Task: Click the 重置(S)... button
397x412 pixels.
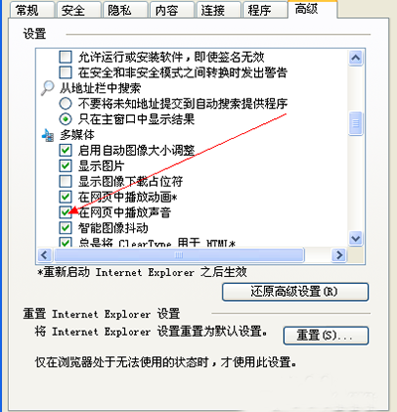Action: [326, 336]
